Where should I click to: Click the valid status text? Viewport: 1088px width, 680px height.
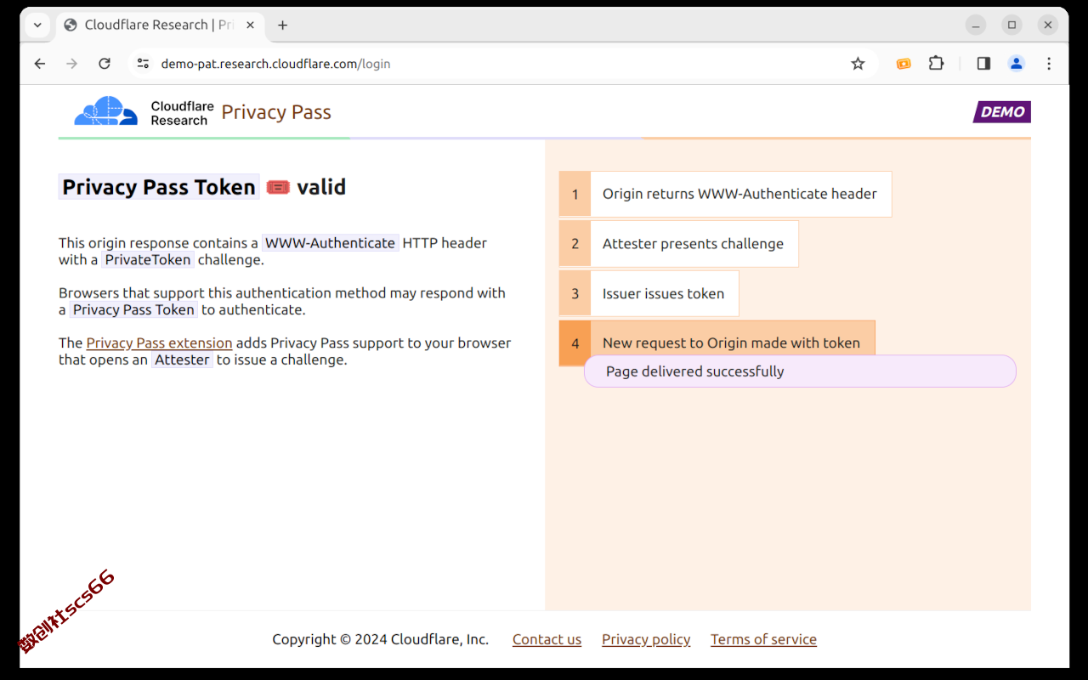coord(321,187)
